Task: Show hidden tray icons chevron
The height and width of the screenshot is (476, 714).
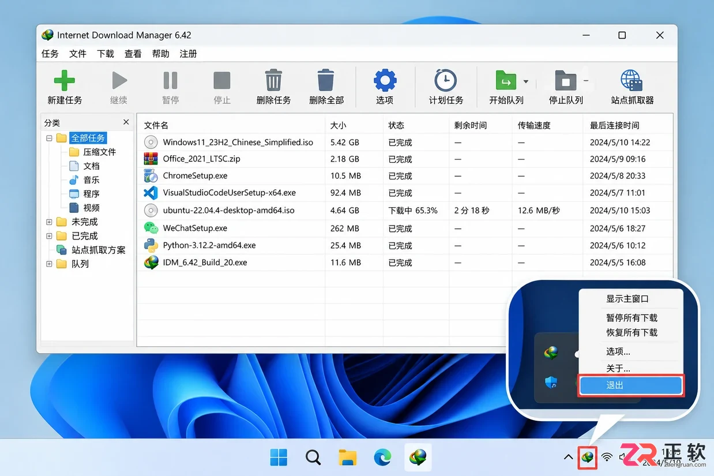Action: click(x=568, y=458)
